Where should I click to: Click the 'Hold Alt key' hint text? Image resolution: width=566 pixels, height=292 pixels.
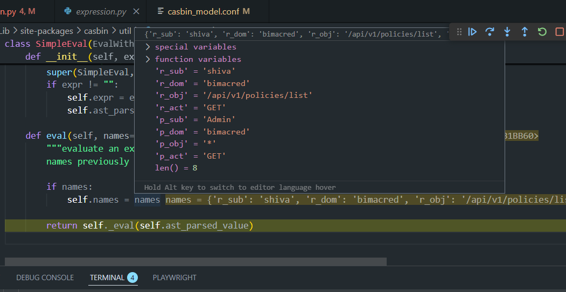[240, 188]
